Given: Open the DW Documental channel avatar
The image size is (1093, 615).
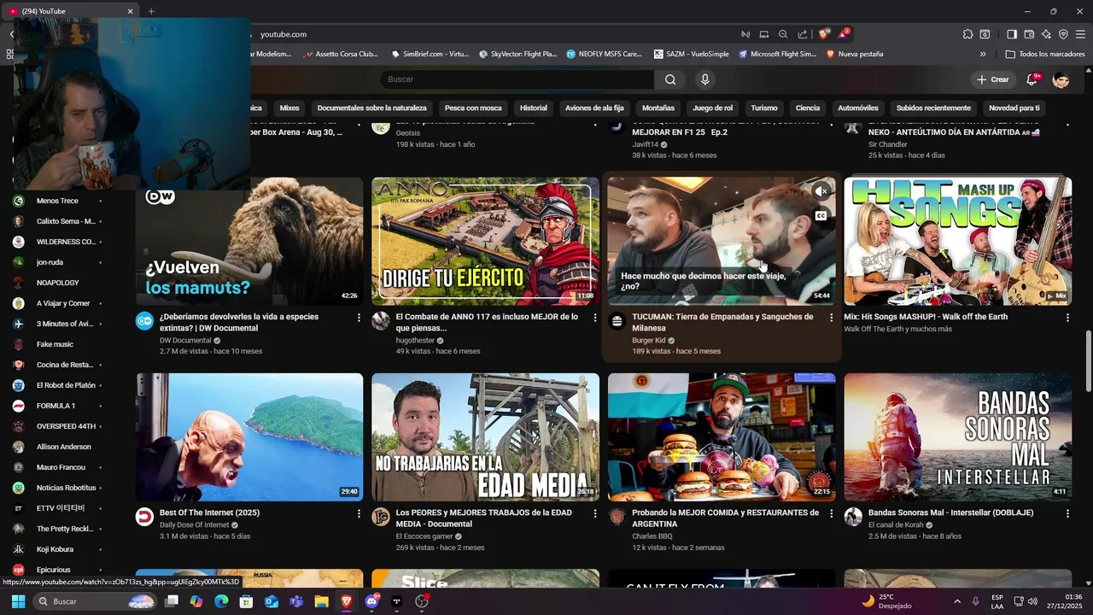Looking at the screenshot, I should pyautogui.click(x=145, y=321).
